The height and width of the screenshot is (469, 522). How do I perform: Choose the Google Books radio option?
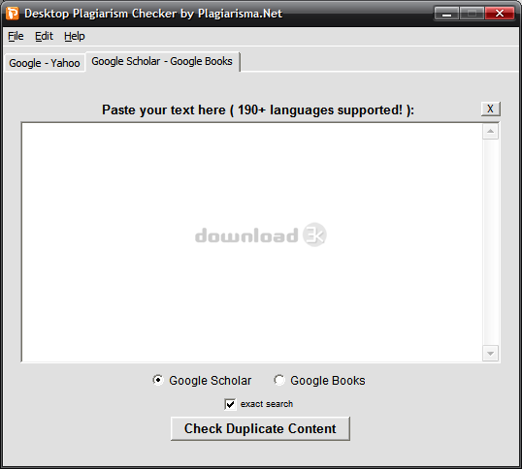[279, 380]
